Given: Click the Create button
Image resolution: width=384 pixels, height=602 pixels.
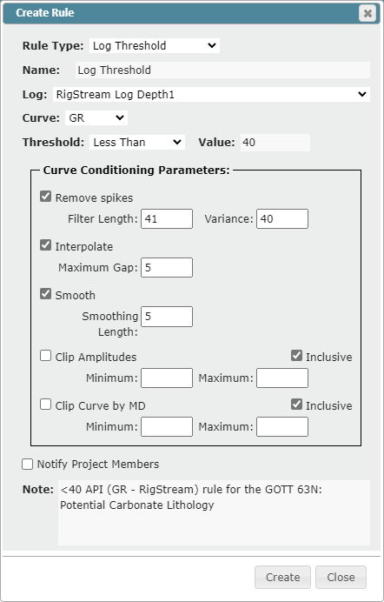Looking at the screenshot, I should tap(283, 577).
